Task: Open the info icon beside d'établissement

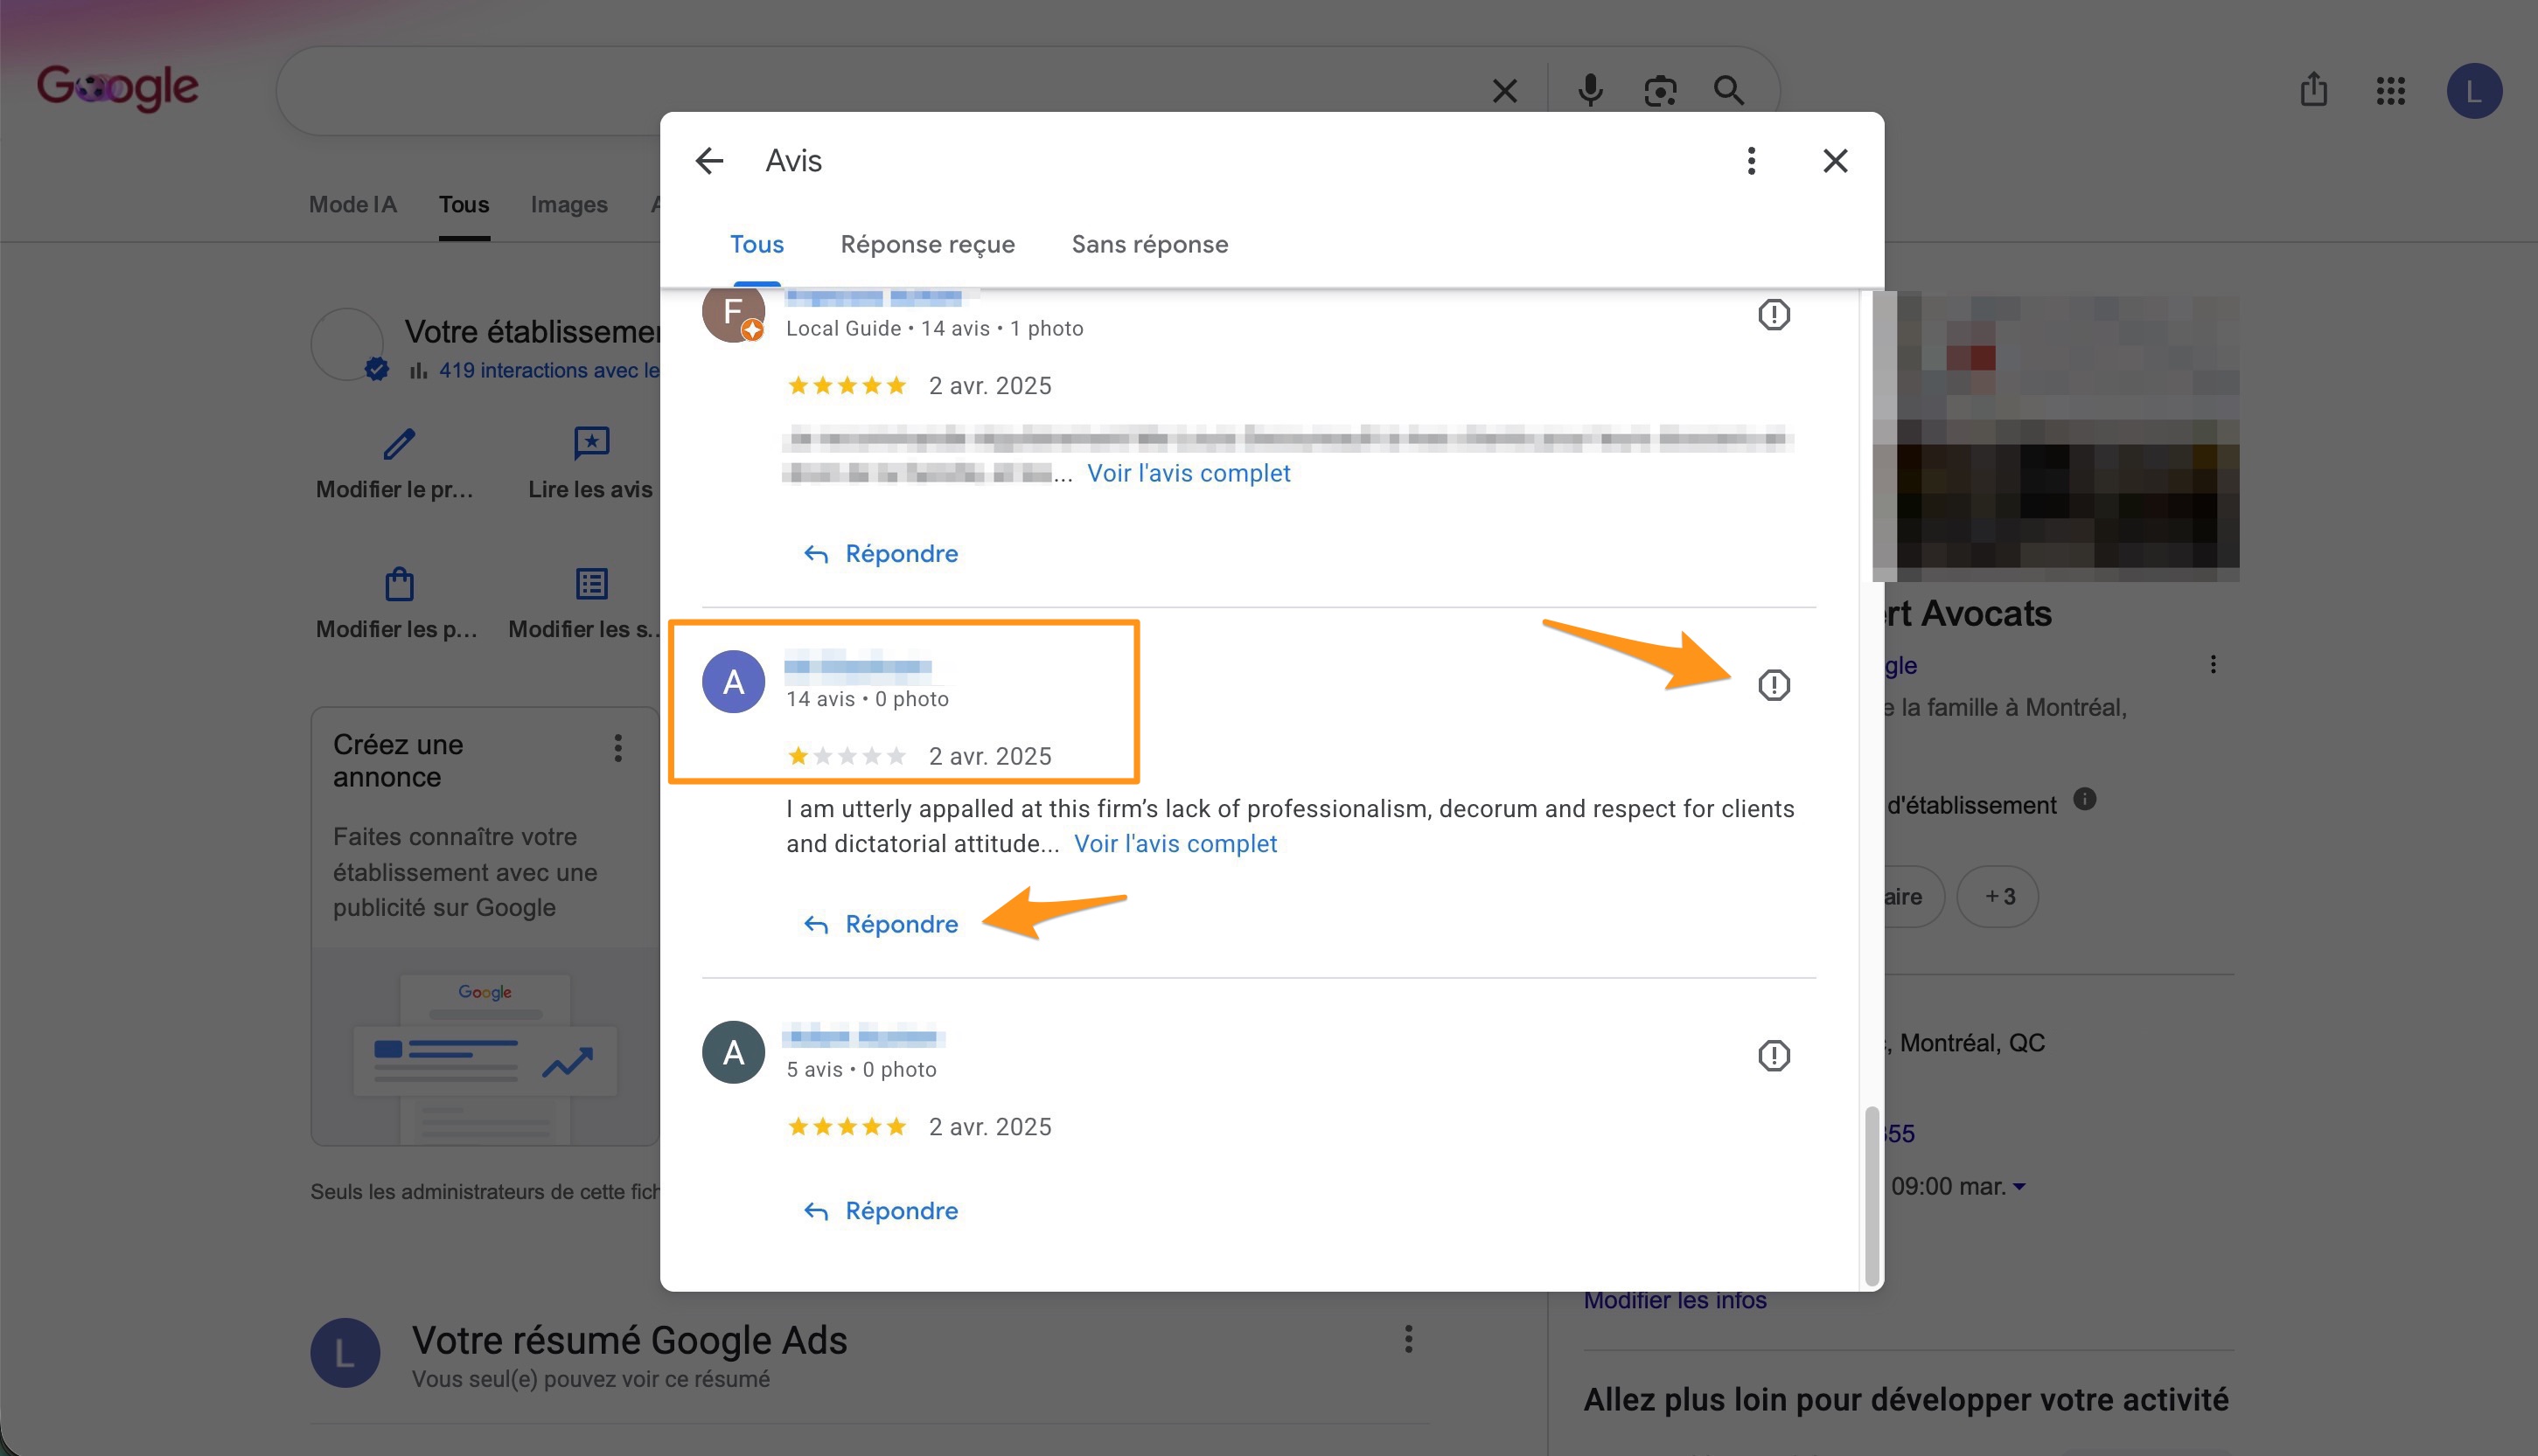Action: point(2084,800)
